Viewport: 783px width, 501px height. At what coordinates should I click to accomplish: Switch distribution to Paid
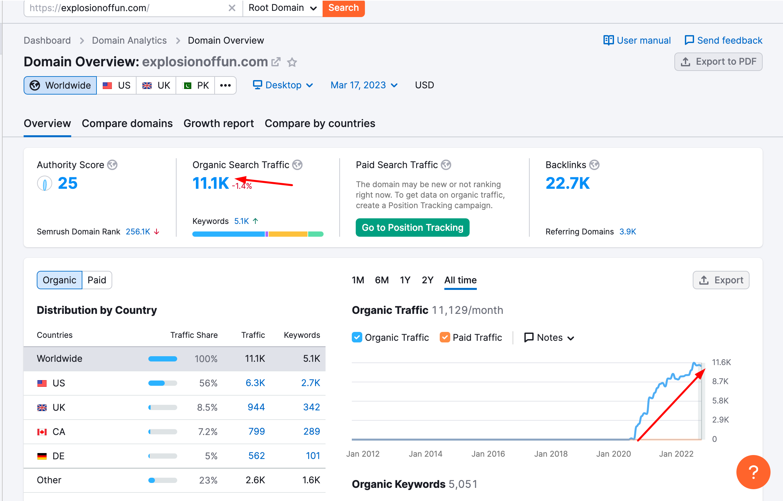tap(97, 280)
